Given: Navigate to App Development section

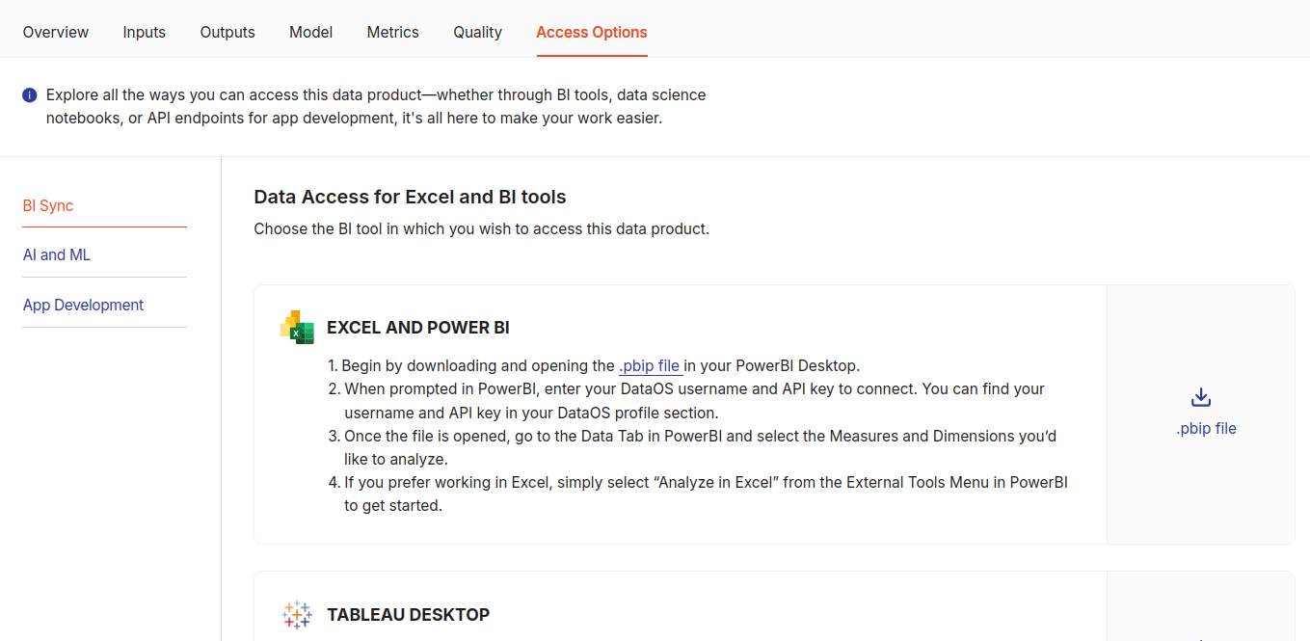Looking at the screenshot, I should point(83,304).
